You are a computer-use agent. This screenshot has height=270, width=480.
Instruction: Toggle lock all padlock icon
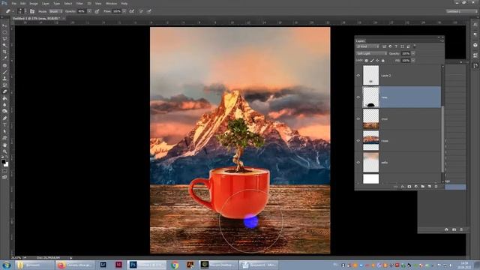383,61
